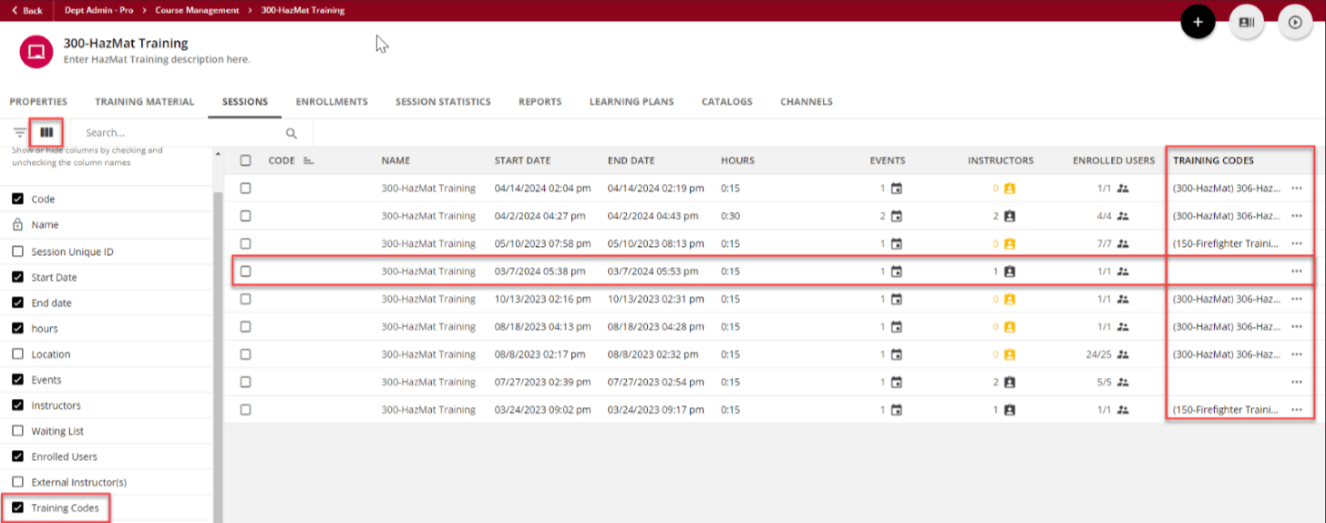The width and height of the screenshot is (1326, 523).
Task: Open the column chooser icon
Action: [x=46, y=133]
